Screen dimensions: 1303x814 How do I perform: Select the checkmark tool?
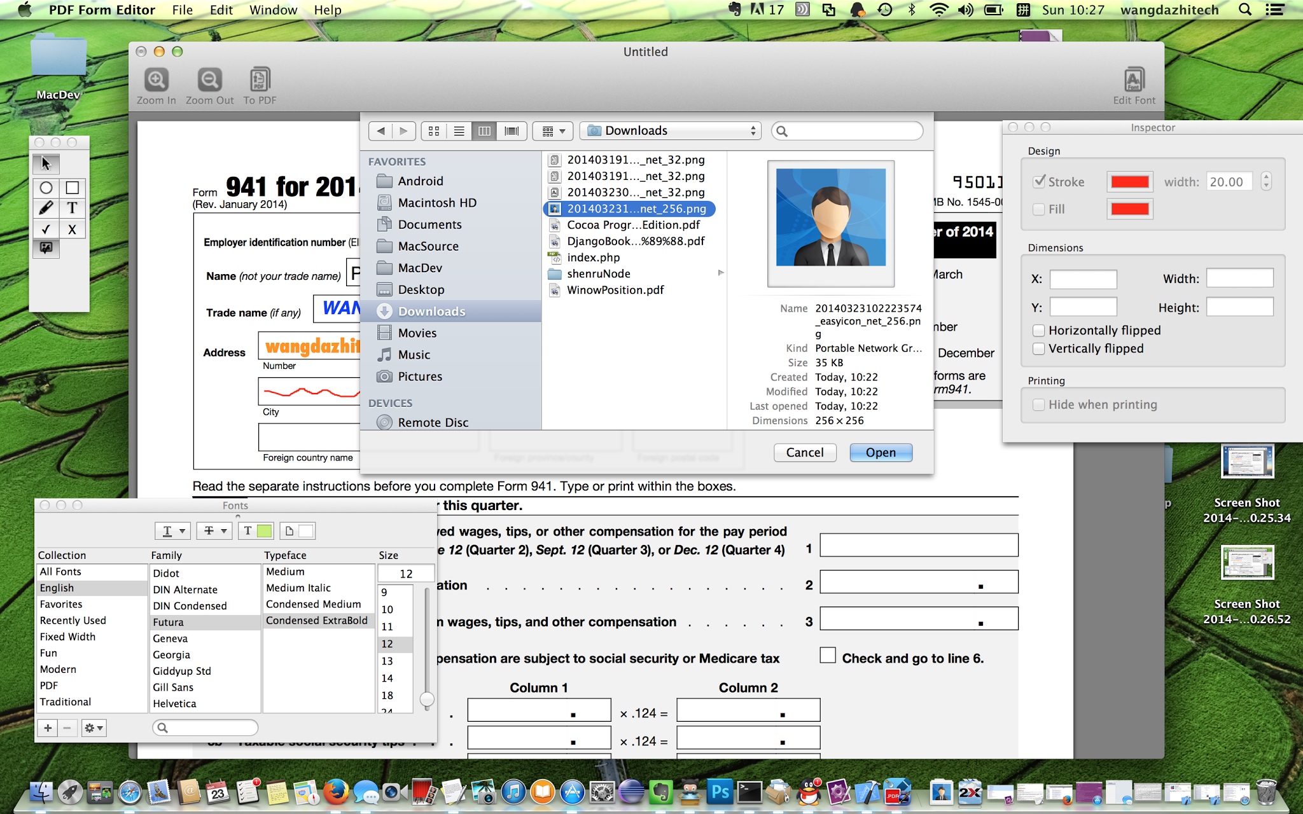click(x=45, y=229)
